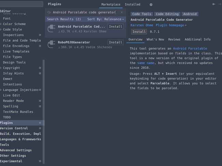Click the Android Parcelable plugin plug icon
This screenshot has width=222, height=166.
click(52, 28)
